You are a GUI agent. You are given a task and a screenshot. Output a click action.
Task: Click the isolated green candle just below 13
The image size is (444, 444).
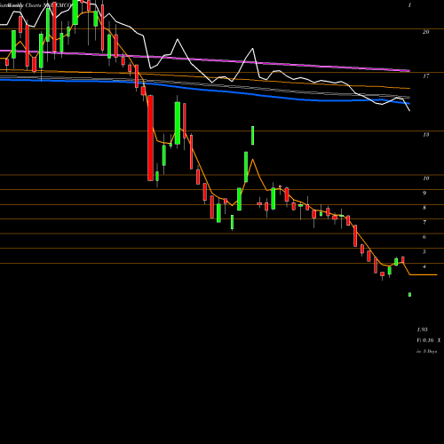tap(252, 135)
